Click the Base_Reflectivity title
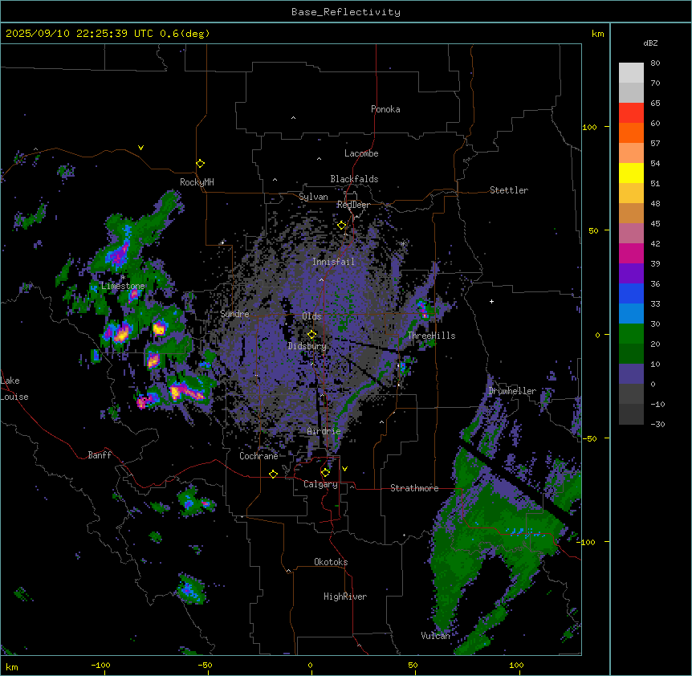Viewport: 692px width, 676px height. coord(346,12)
